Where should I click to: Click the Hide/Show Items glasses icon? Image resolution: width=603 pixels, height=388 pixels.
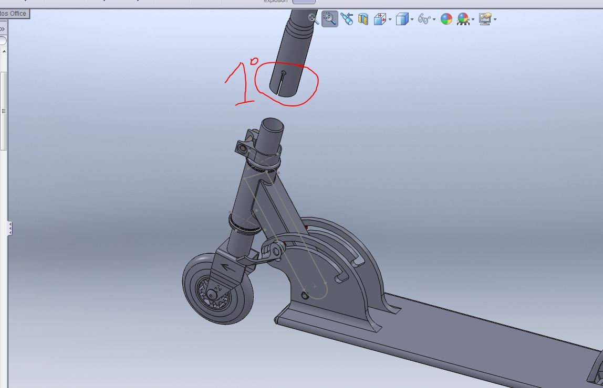click(424, 19)
